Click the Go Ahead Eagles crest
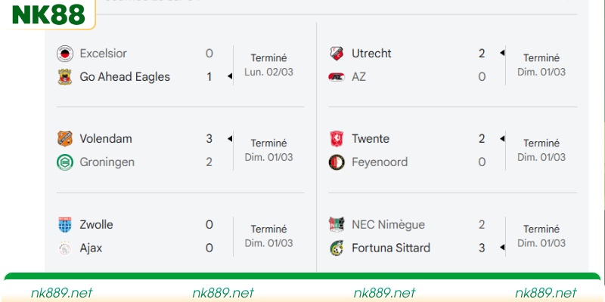The width and height of the screenshot is (605, 302). 64,77
